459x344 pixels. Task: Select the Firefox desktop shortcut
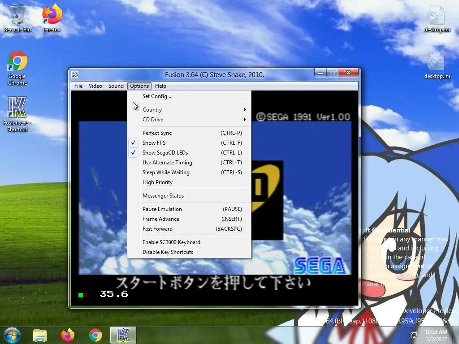pos(52,18)
